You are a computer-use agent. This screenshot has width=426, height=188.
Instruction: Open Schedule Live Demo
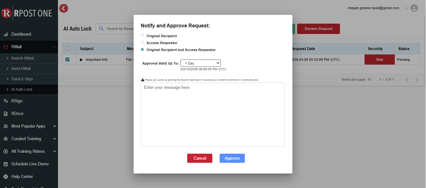point(30,164)
